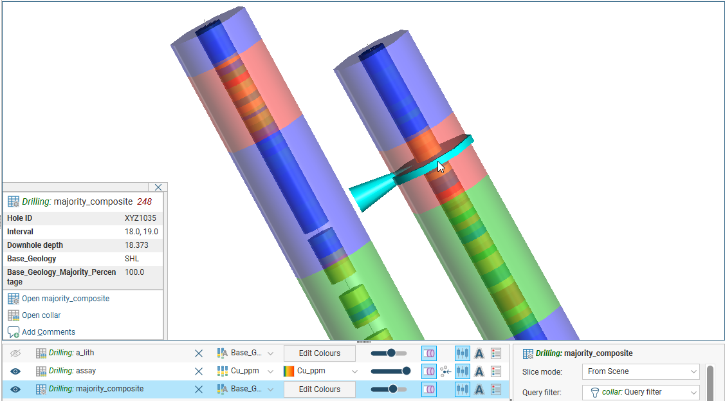Click Edit Colours for majority_composite

(x=320, y=389)
